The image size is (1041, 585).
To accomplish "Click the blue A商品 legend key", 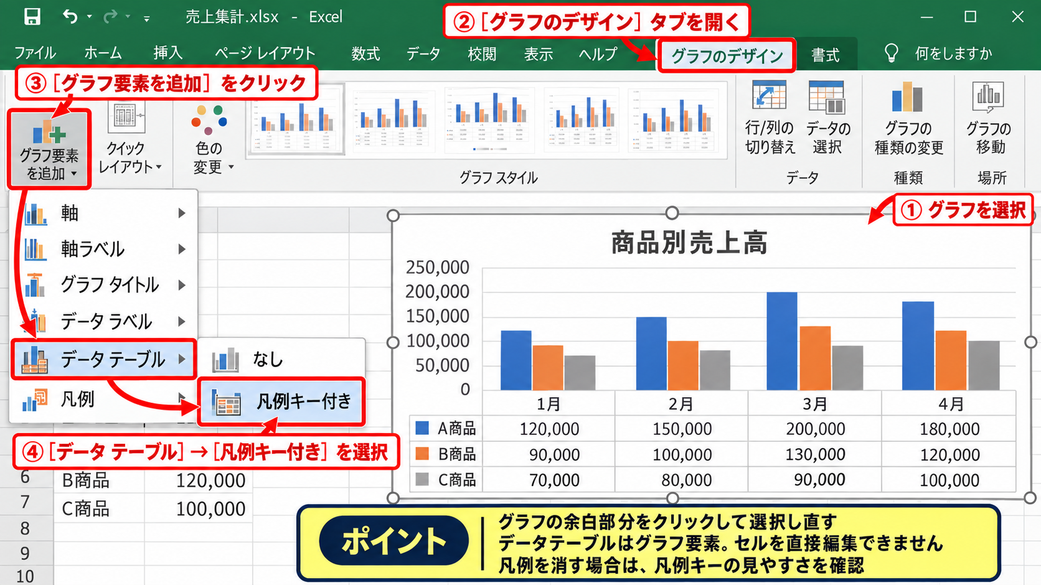I will click(422, 428).
